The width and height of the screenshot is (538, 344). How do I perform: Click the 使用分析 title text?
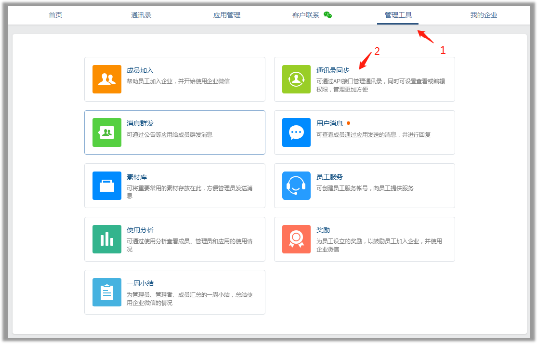click(x=140, y=230)
